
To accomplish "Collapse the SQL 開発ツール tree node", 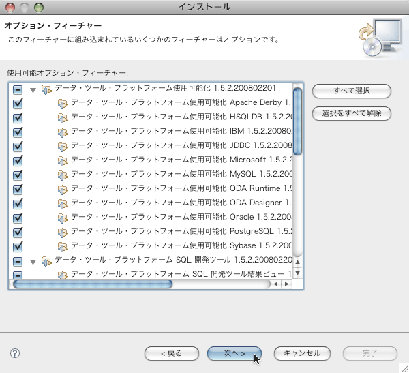I will tap(33, 262).
